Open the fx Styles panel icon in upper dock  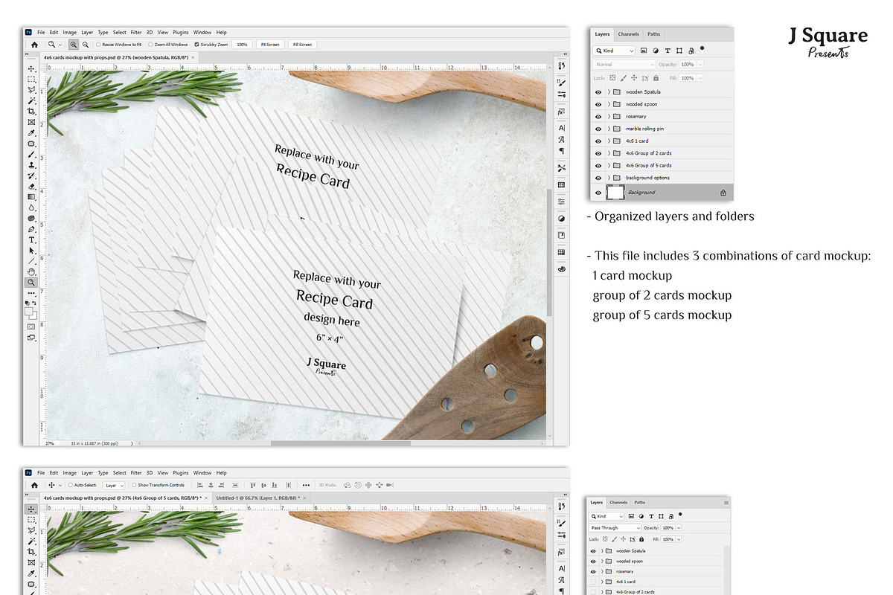561,112
